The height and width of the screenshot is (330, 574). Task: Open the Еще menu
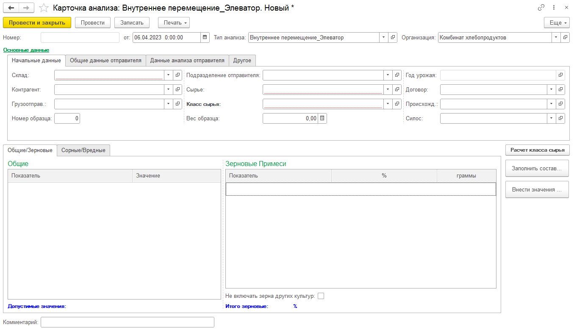click(x=557, y=22)
